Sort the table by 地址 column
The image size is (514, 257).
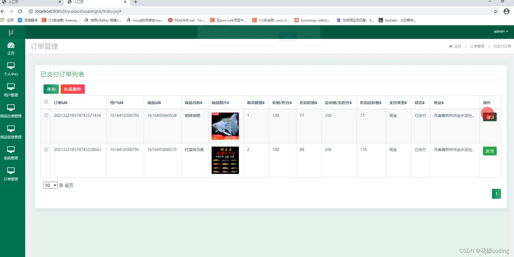coord(439,103)
